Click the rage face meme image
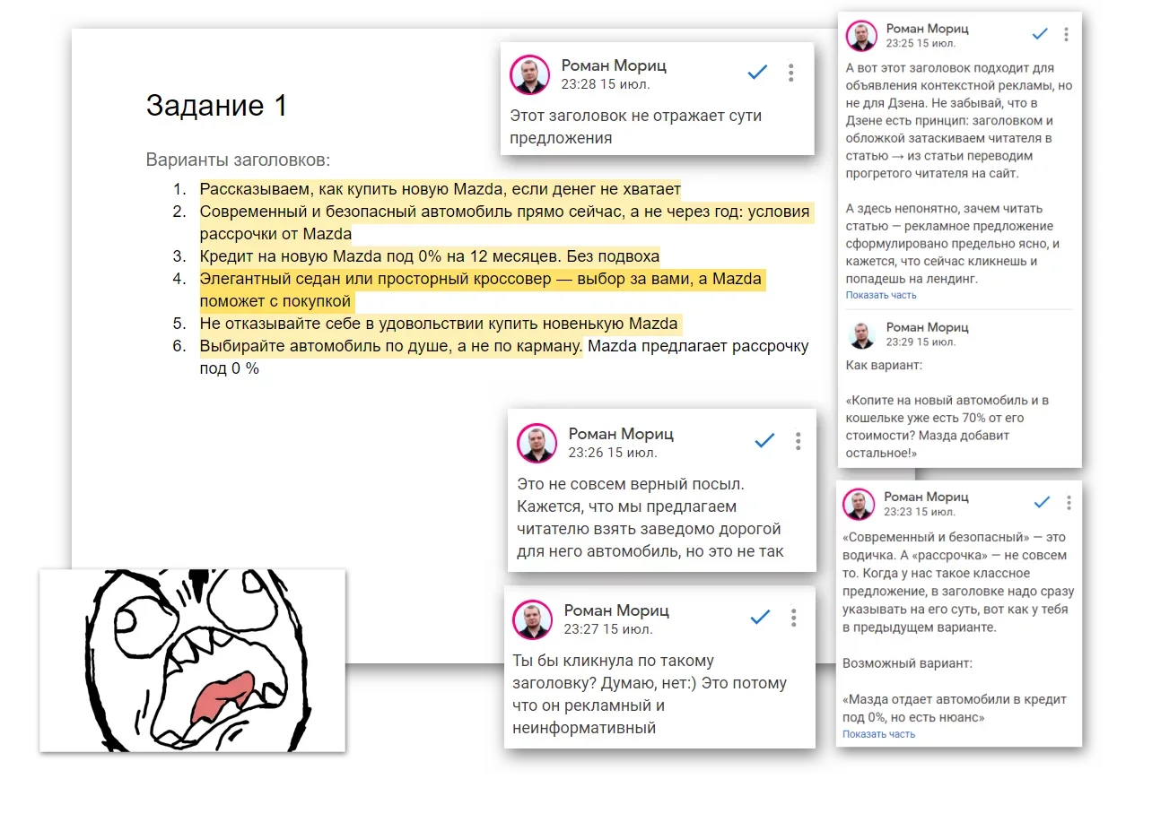The image size is (1152, 822). click(192, 660)
